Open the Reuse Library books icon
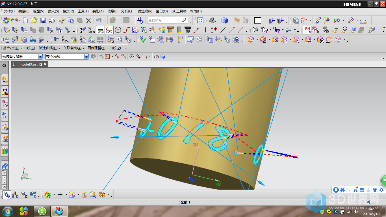This screenshot has width=386, height=217. [5, 151]
